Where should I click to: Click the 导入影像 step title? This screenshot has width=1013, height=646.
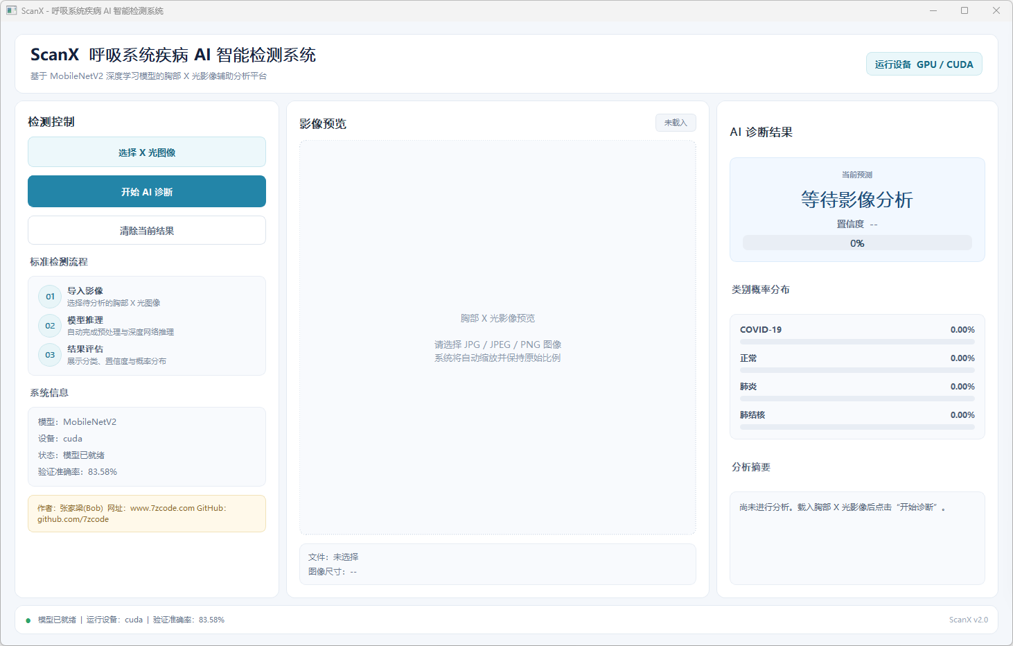pos(85,291)
